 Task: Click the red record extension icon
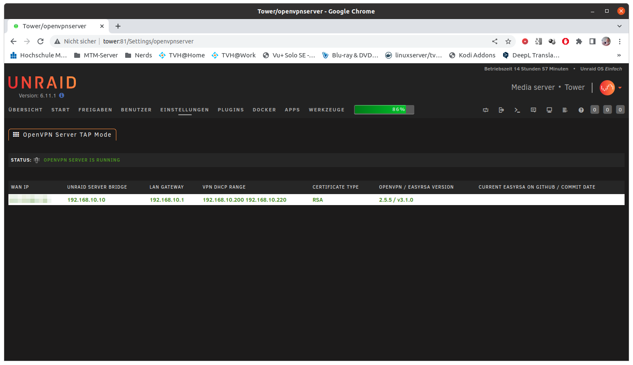click(x=525, y=41)
